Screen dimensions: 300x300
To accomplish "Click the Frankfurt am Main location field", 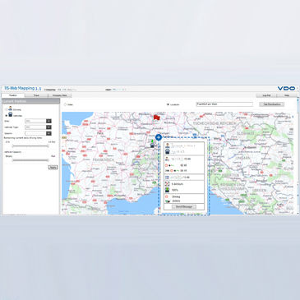I will pos(224,104).
